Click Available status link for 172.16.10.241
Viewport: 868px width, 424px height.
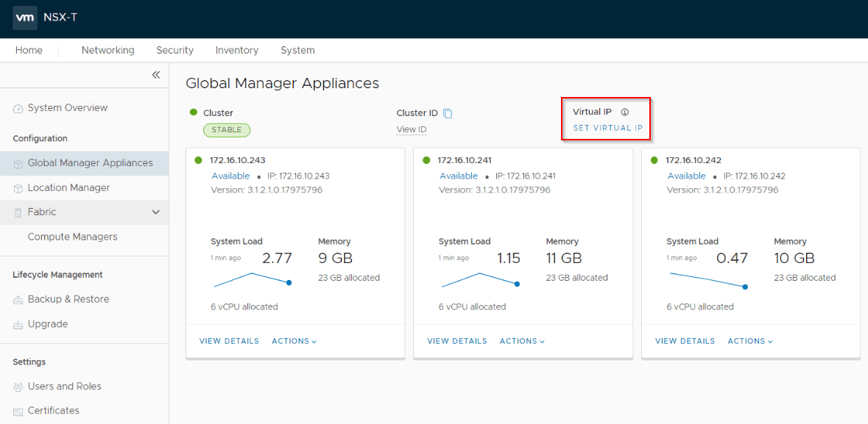pos(459,176)
